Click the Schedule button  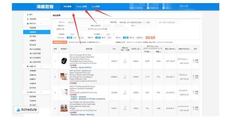click(x=26, y=109)
